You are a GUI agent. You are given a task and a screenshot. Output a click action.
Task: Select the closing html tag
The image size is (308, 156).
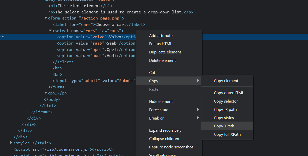[x=48, y=106]
